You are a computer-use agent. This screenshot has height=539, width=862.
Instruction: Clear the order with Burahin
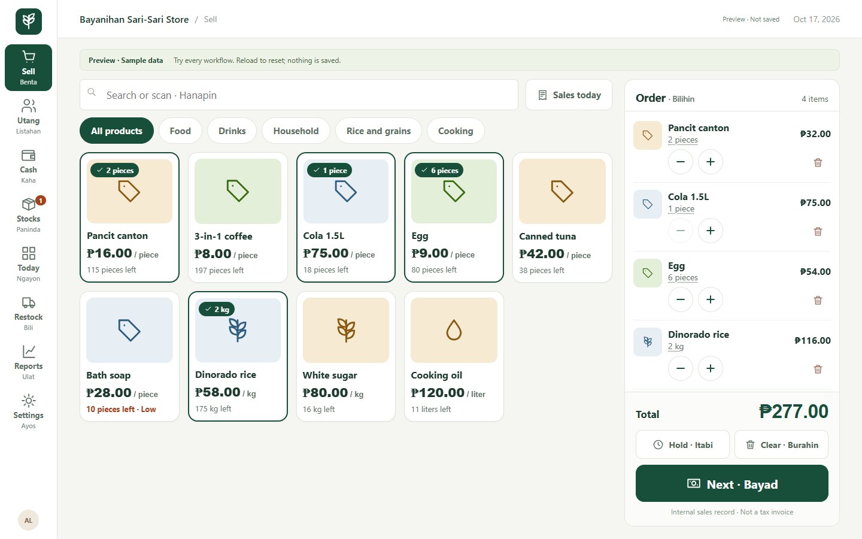click(x=781, y=445)
